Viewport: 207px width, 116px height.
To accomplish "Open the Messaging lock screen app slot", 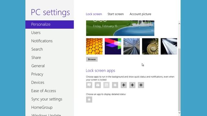I will tap(89, 85).
